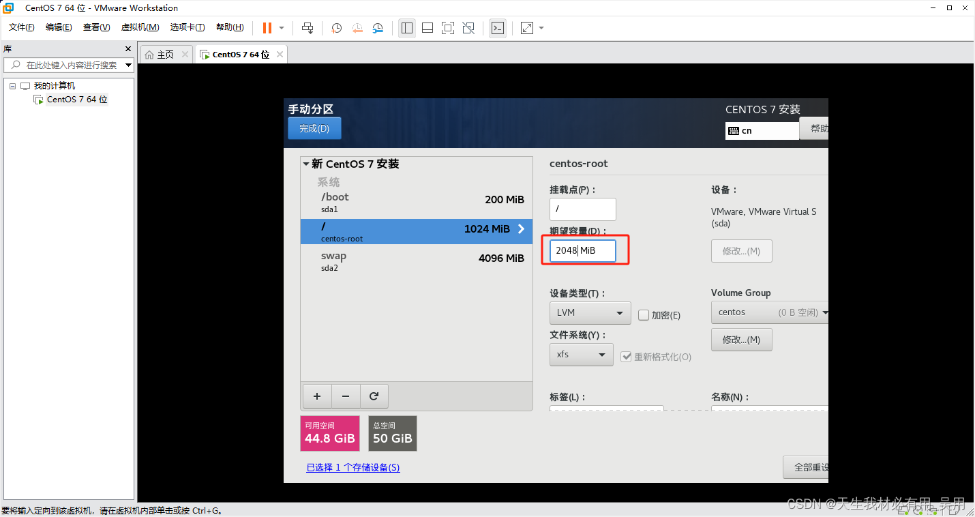Viewport: 975px width, 517px height.
Task: Enter full screen mode
Action: (448, 28)
